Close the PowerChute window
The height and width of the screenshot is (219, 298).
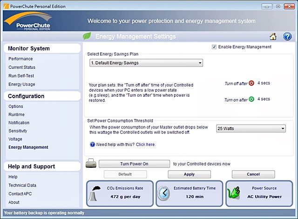click(289, 7)
